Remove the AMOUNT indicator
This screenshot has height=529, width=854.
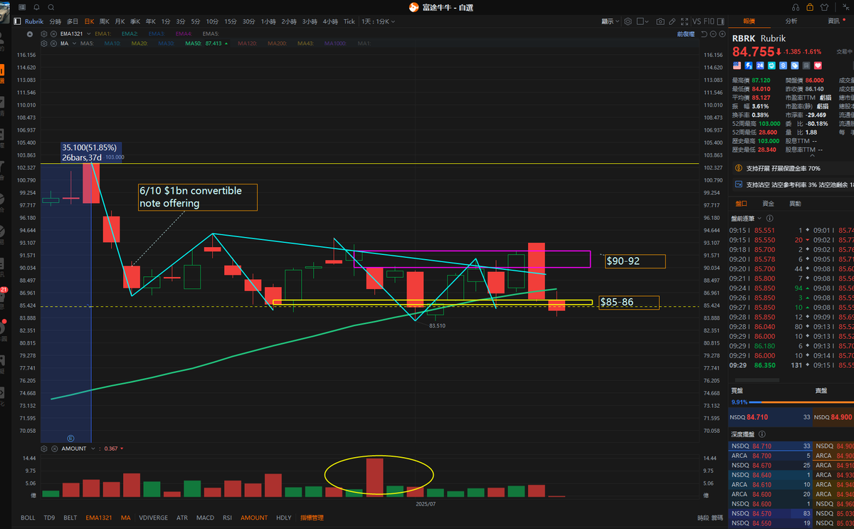coord(54,449)
